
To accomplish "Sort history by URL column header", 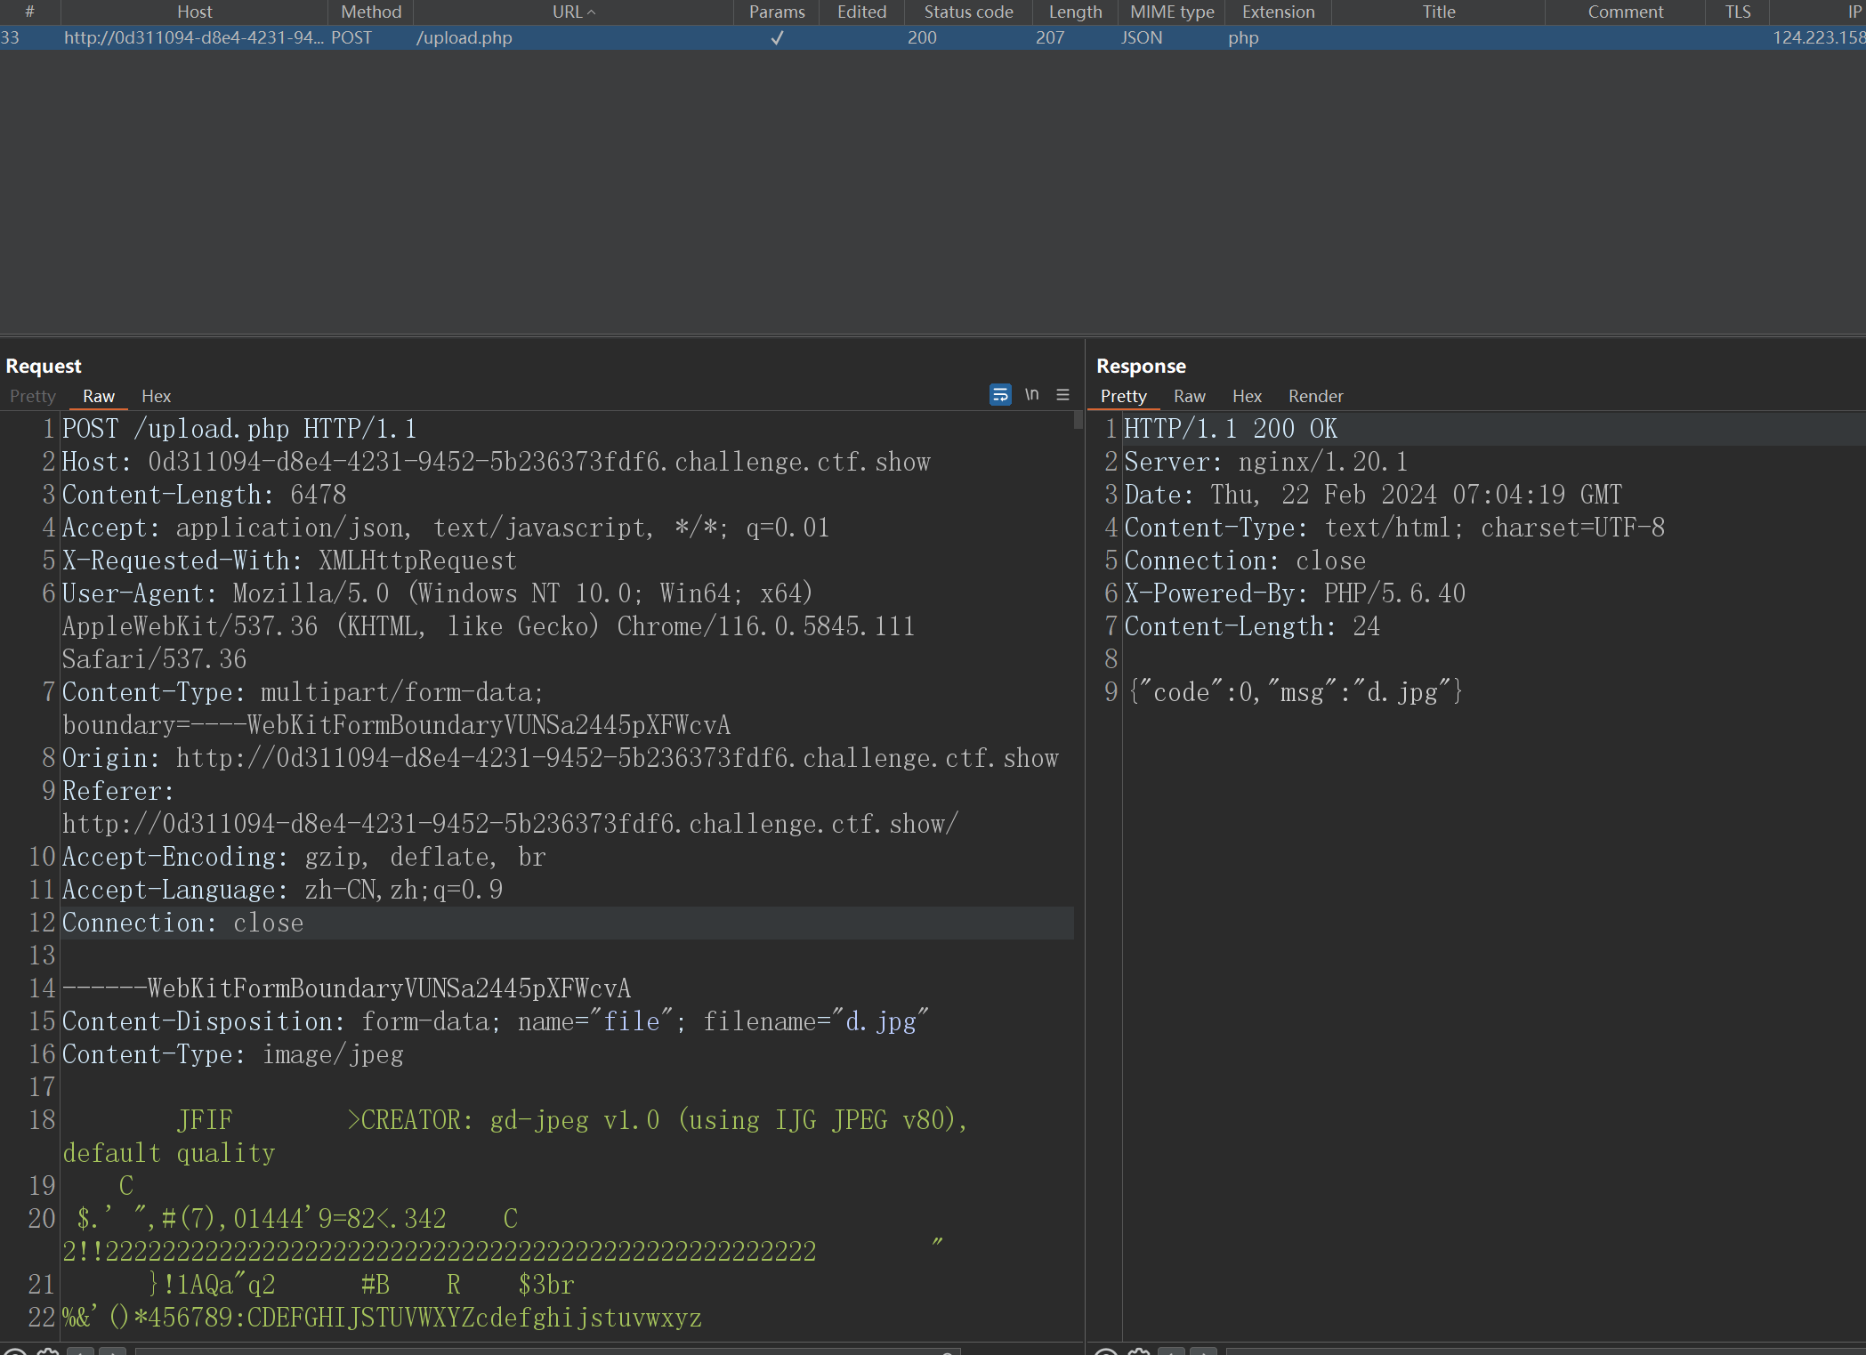I will pos(573,12).
